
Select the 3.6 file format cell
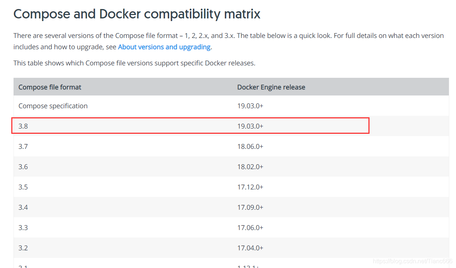[23, 167]
